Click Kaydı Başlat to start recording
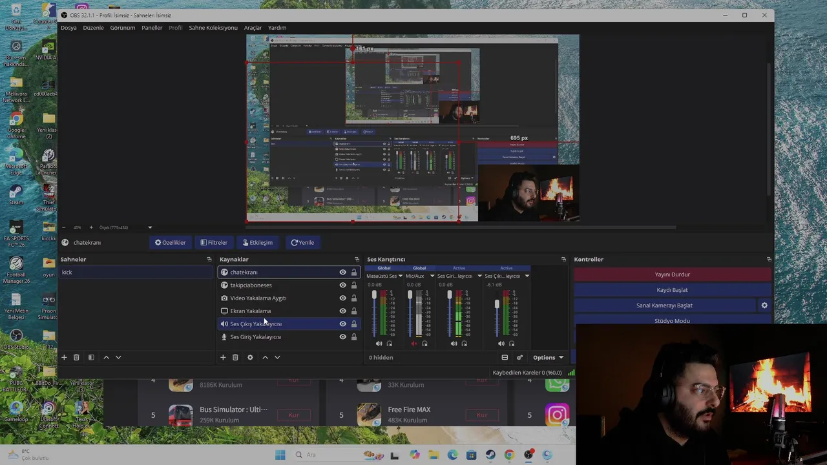Screen dimensions: 827x465 pyautogui.click(x=672, y=290)
